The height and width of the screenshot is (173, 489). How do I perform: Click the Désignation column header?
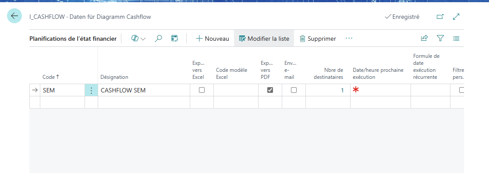tap(114, 77)
